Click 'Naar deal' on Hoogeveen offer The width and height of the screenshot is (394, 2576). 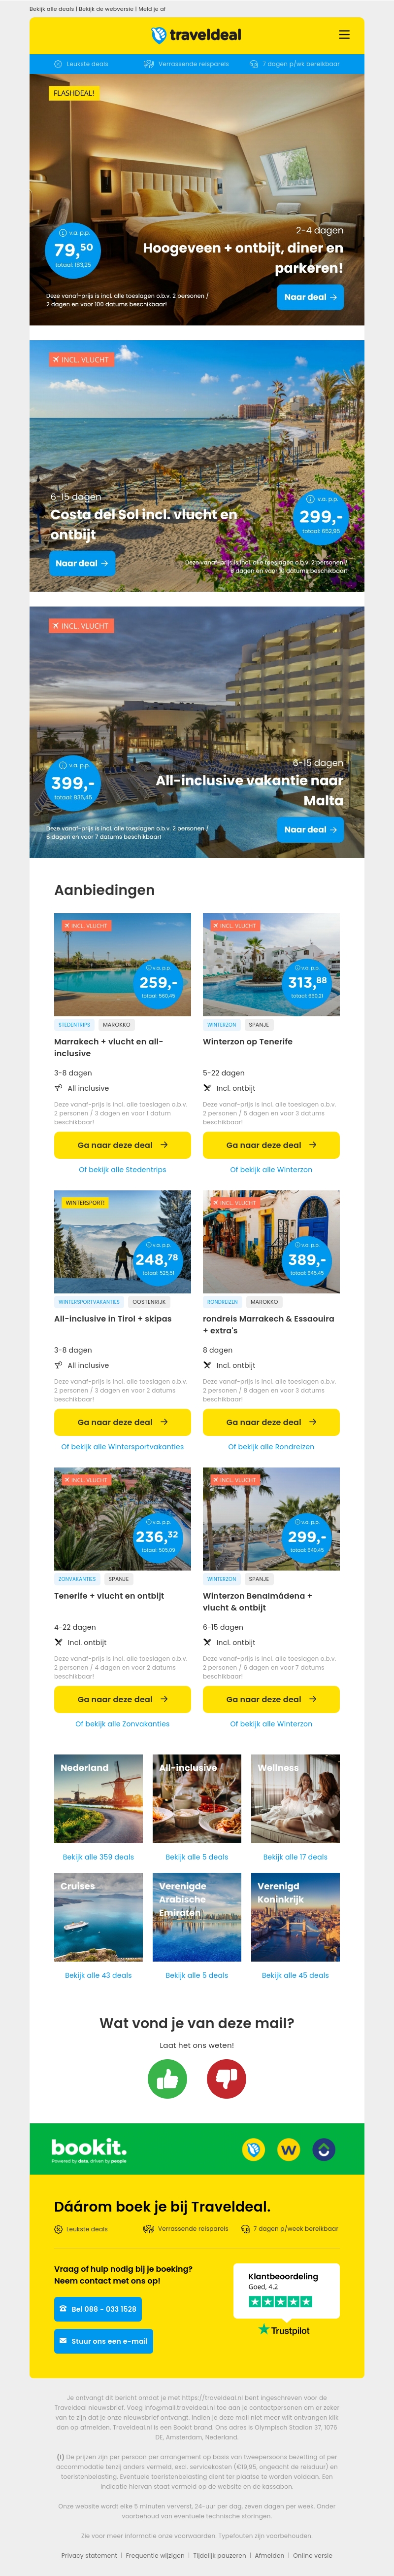(x=310, y=297)
